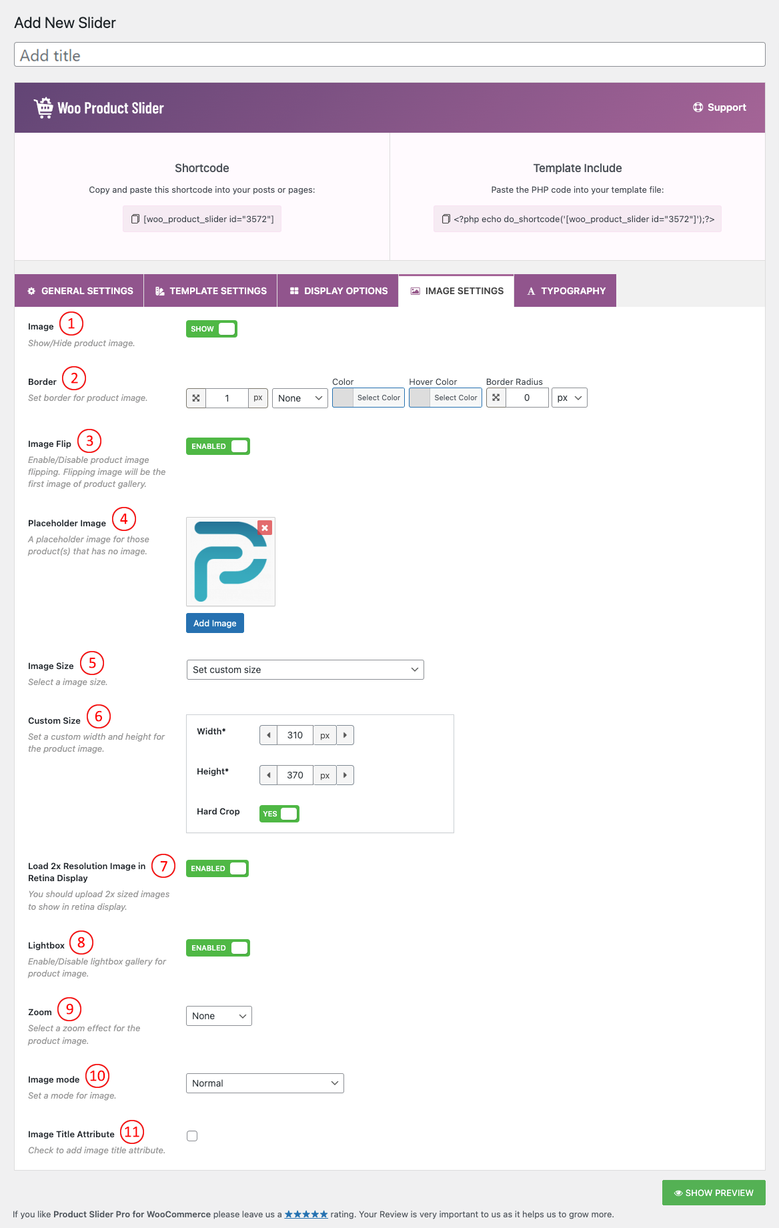
Task: Turn off Hard Crop toggle
Action: click(279, 814)
